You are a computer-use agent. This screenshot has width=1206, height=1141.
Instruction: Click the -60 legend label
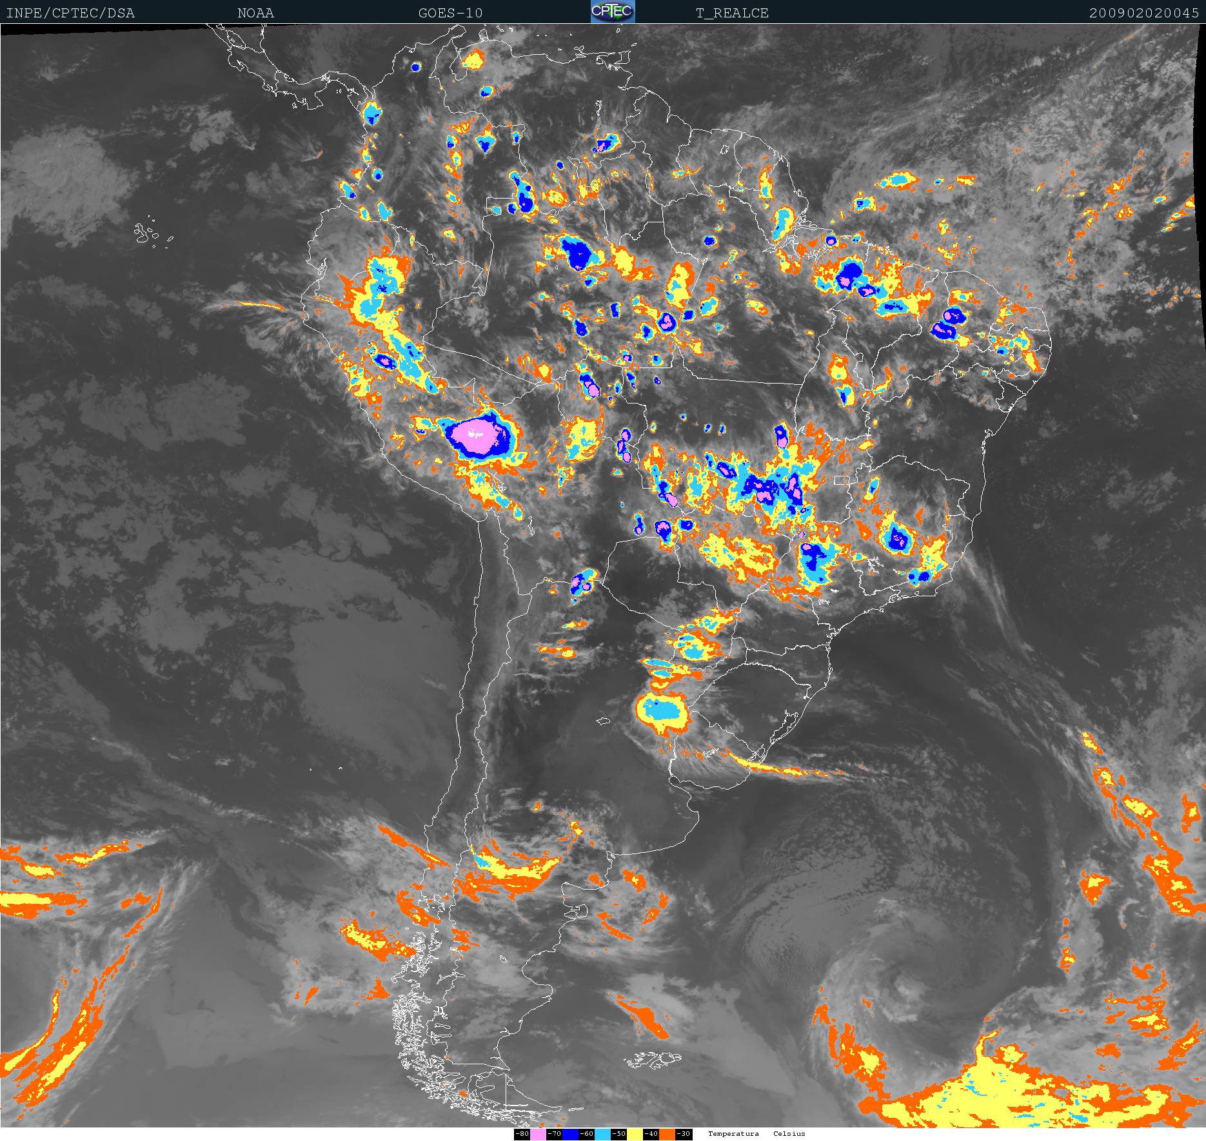point(586,1134)
